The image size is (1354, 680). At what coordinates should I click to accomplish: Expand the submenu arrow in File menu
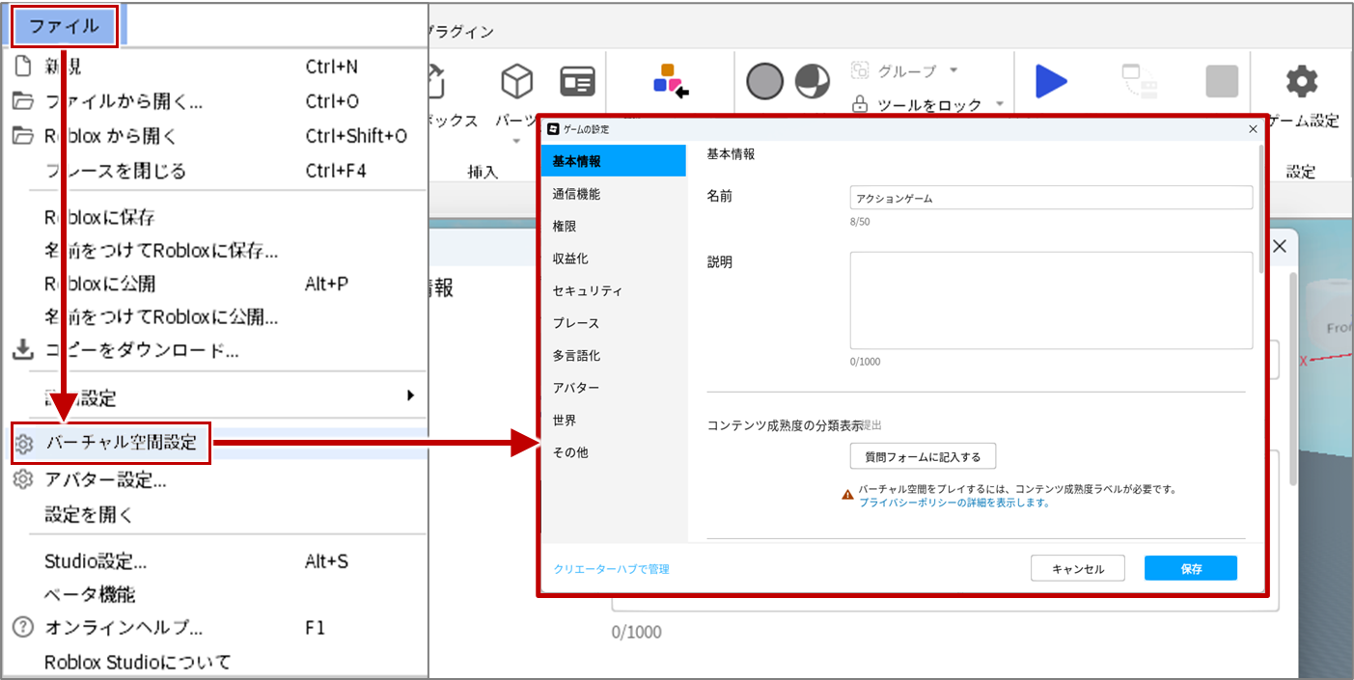pyautogui.click(x=410, y=395)
